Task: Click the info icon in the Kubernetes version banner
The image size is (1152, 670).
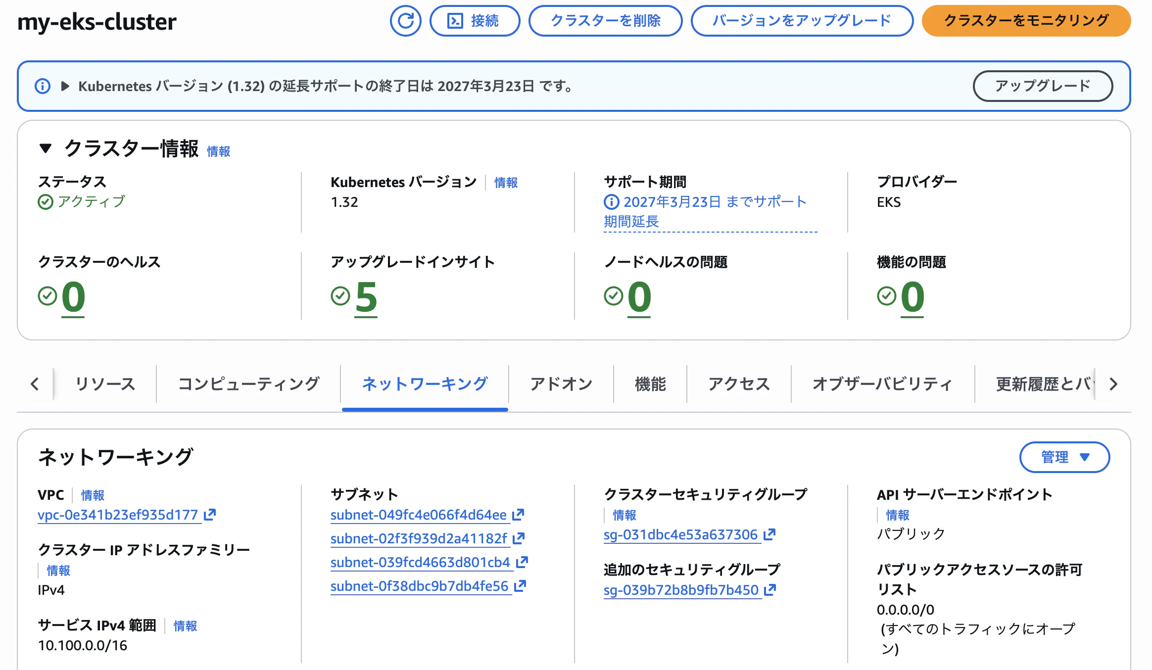Action: (43, 86)
